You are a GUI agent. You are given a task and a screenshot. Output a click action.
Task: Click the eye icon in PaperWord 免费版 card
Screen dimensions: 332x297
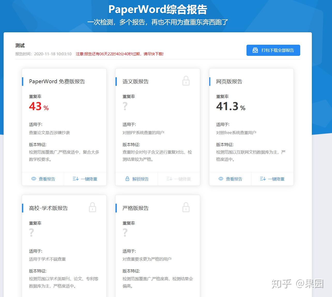pyautogui.click(x=34, y=179)
